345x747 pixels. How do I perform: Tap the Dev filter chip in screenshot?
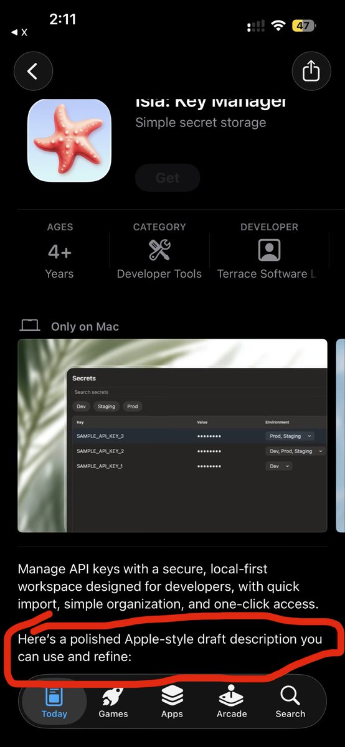click(x=82, y=406)
